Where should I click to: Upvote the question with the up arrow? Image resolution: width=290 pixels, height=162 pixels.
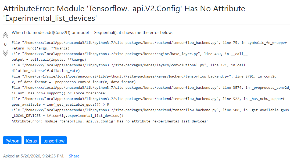coord(5,35)
